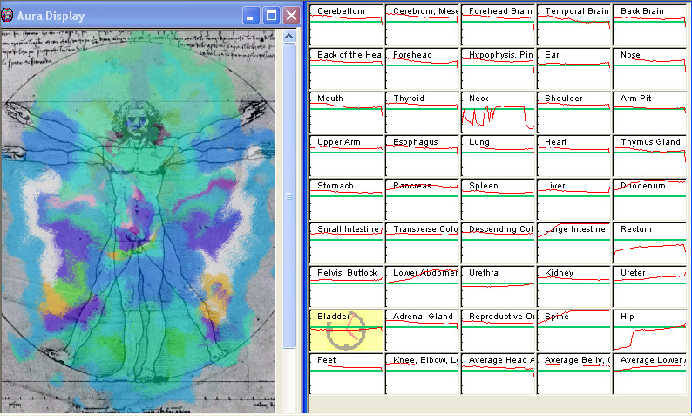Minimize the Aura Display window
Viewport: 692px width, 416px height.
point(250,16)
